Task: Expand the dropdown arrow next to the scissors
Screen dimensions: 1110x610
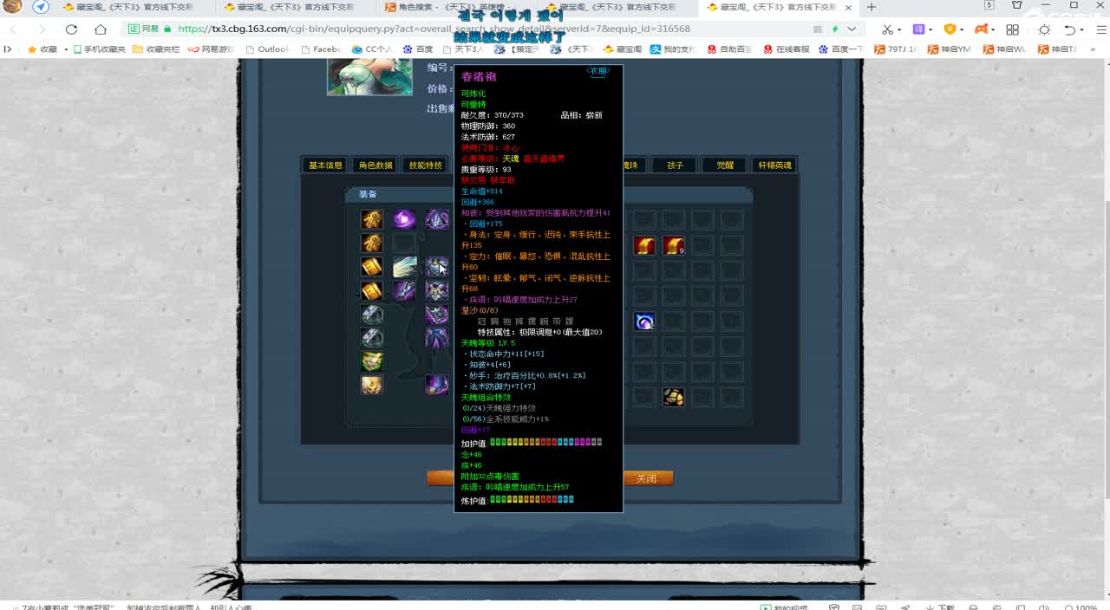Action: [x=899, y=29]
